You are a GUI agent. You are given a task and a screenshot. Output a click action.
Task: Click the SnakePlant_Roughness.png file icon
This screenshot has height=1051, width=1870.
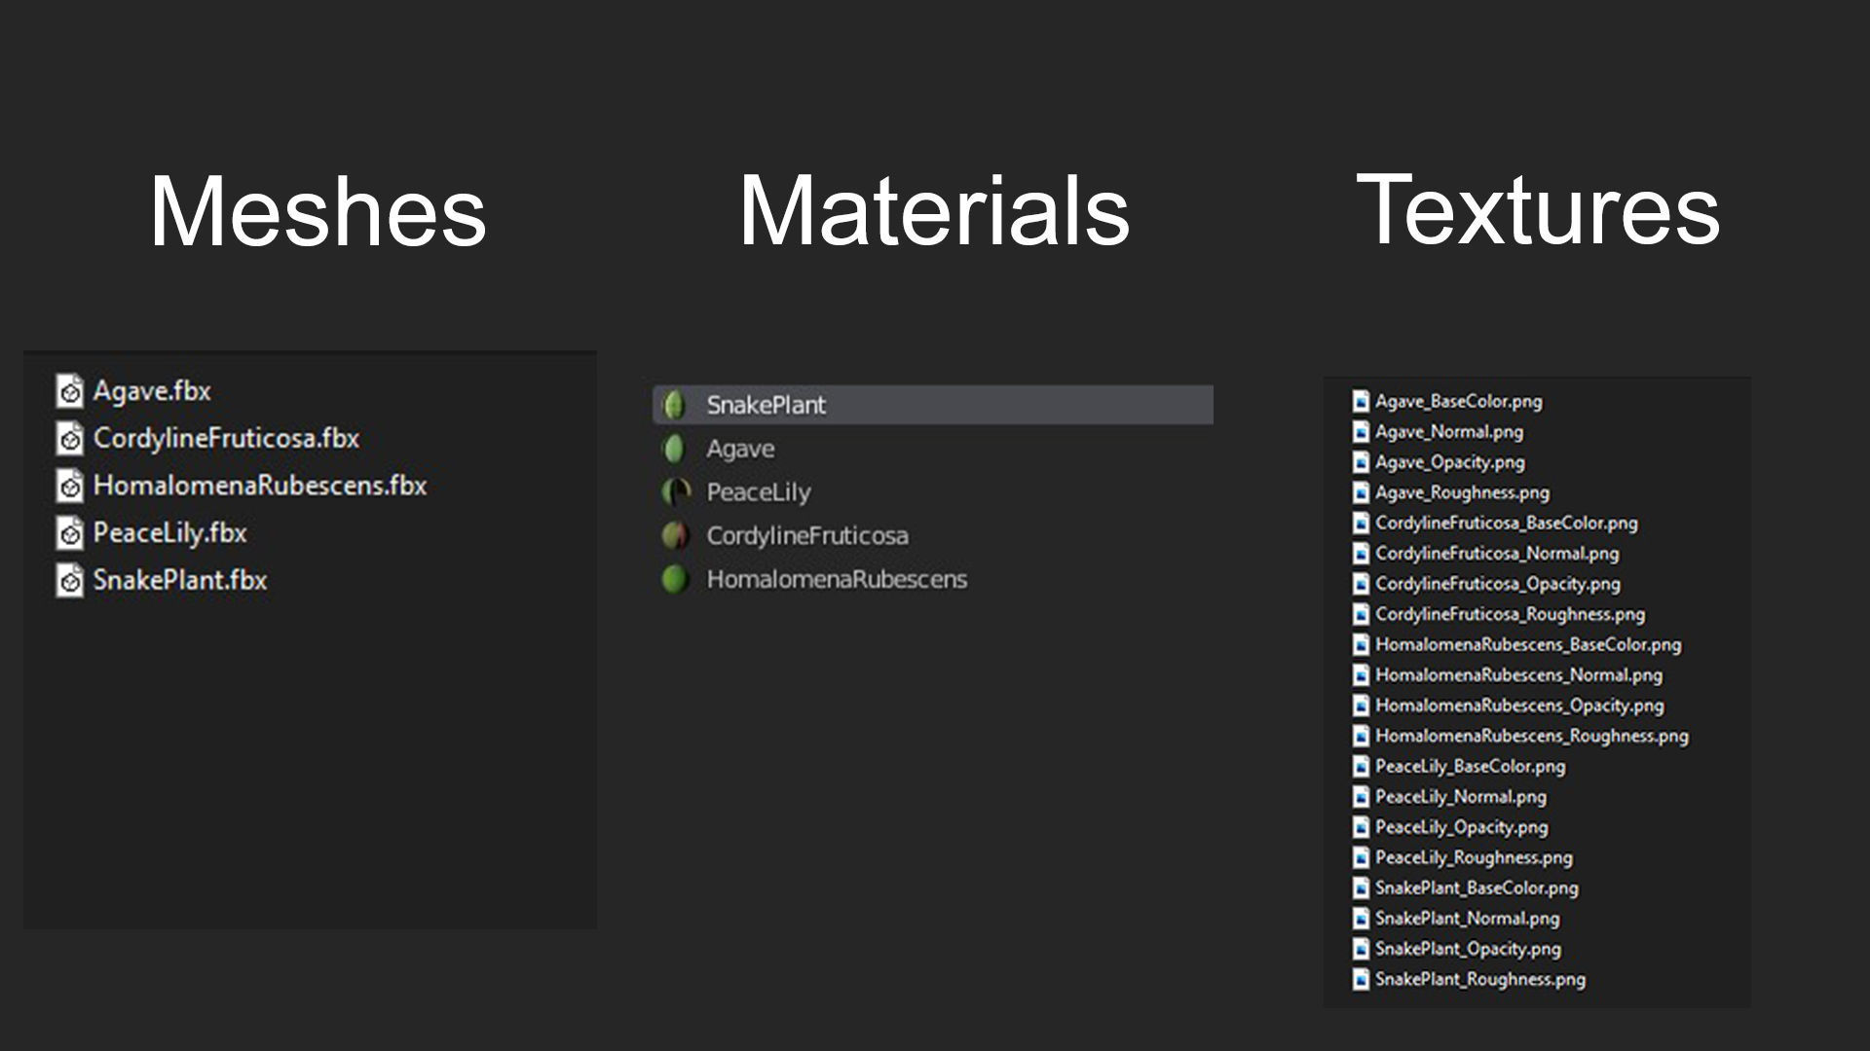(x=1361, y=979)
